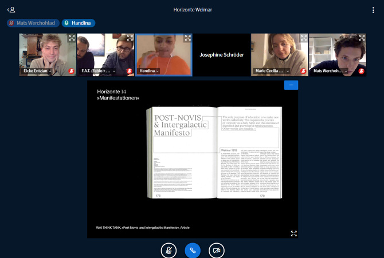Image resolution: width=384 pixels, height=258 pixels.
Task: Turn on webcam sharing
Action: pos(217,250)
